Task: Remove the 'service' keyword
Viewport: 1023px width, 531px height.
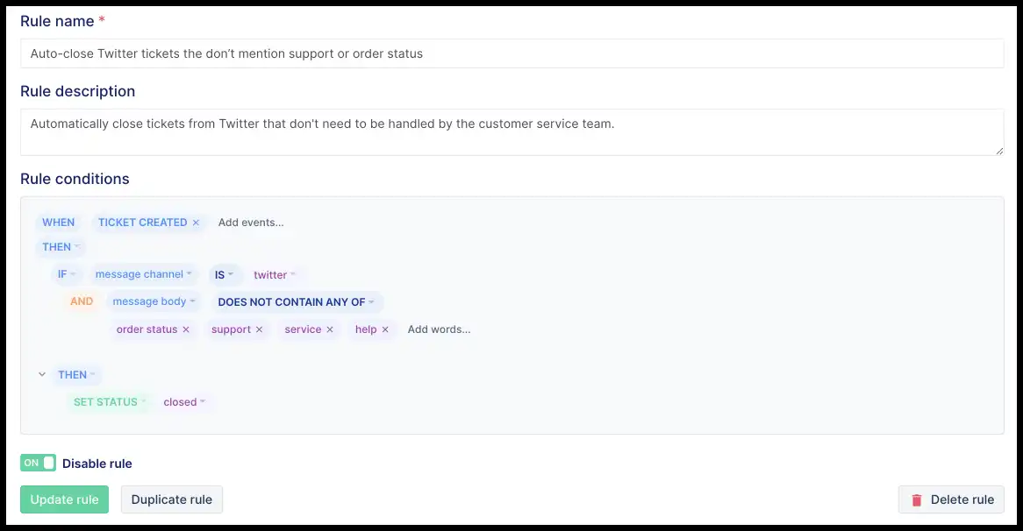Action: (330, 329)
